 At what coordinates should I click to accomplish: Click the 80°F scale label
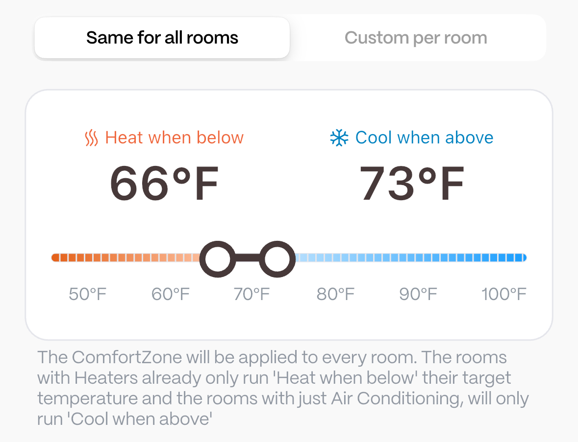tap(335, 295)
